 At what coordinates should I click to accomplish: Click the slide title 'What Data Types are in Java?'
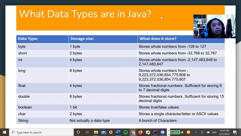[x=85, y=14]
